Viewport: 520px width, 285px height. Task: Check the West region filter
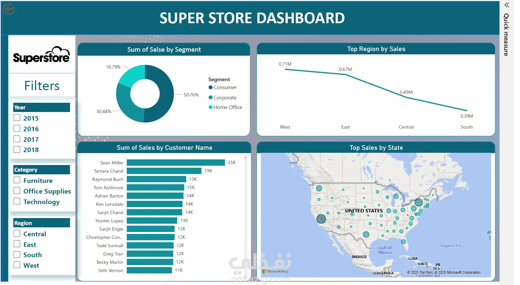tap(17, 265)
